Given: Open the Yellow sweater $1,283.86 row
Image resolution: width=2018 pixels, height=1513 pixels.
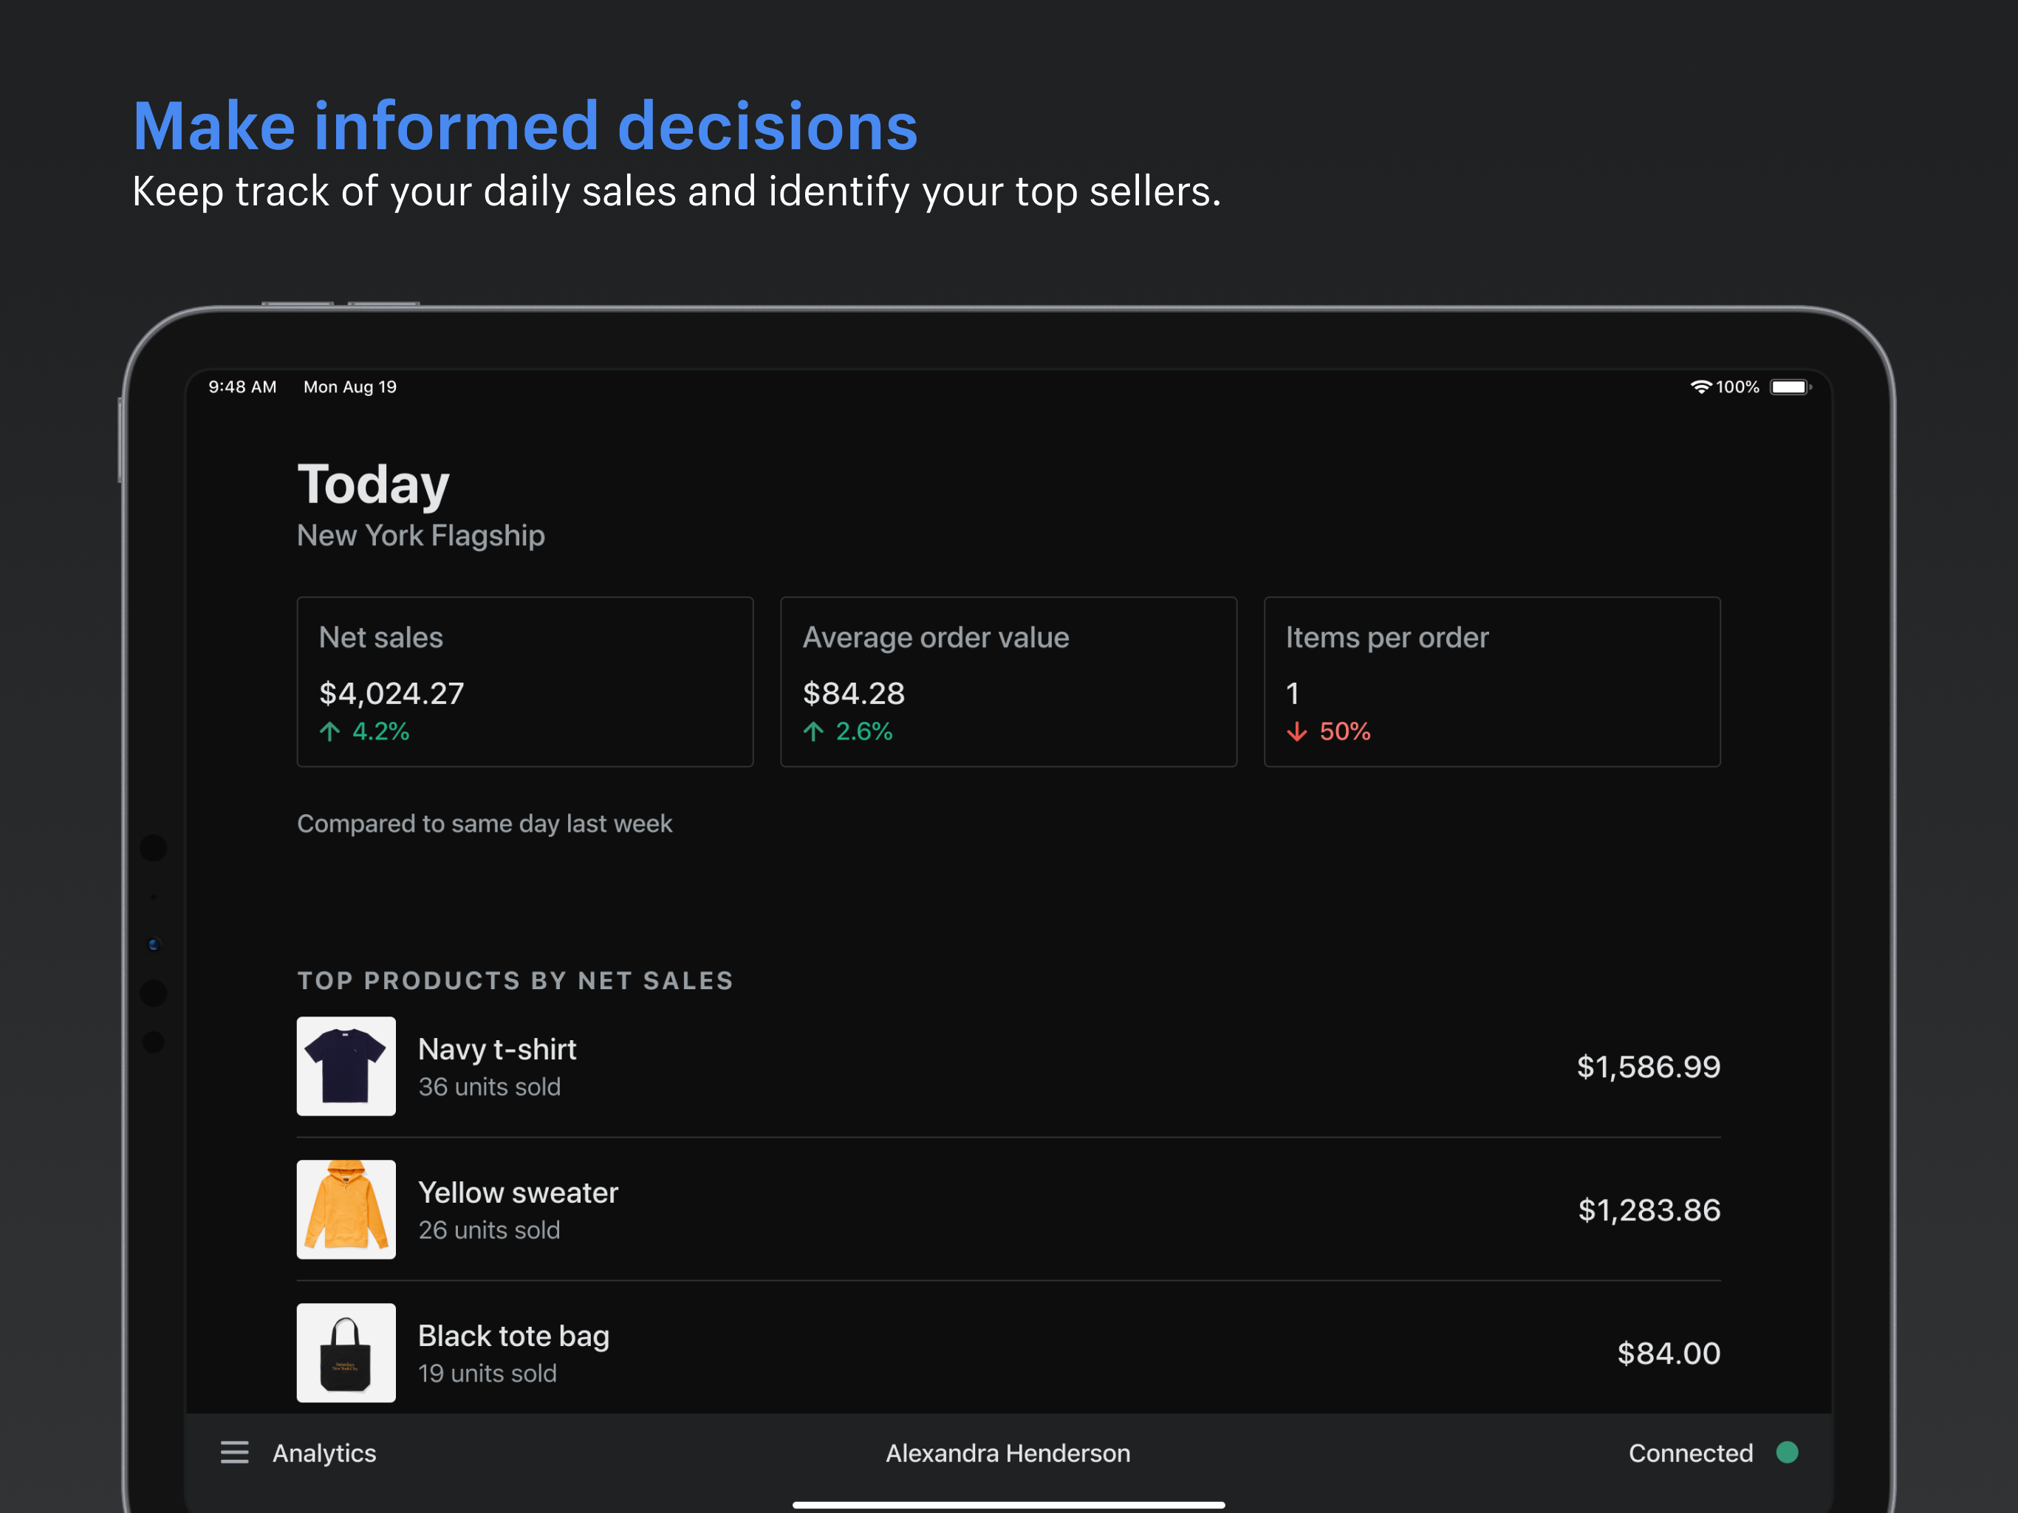Looking at the screenshot, I should 1008,1209.
